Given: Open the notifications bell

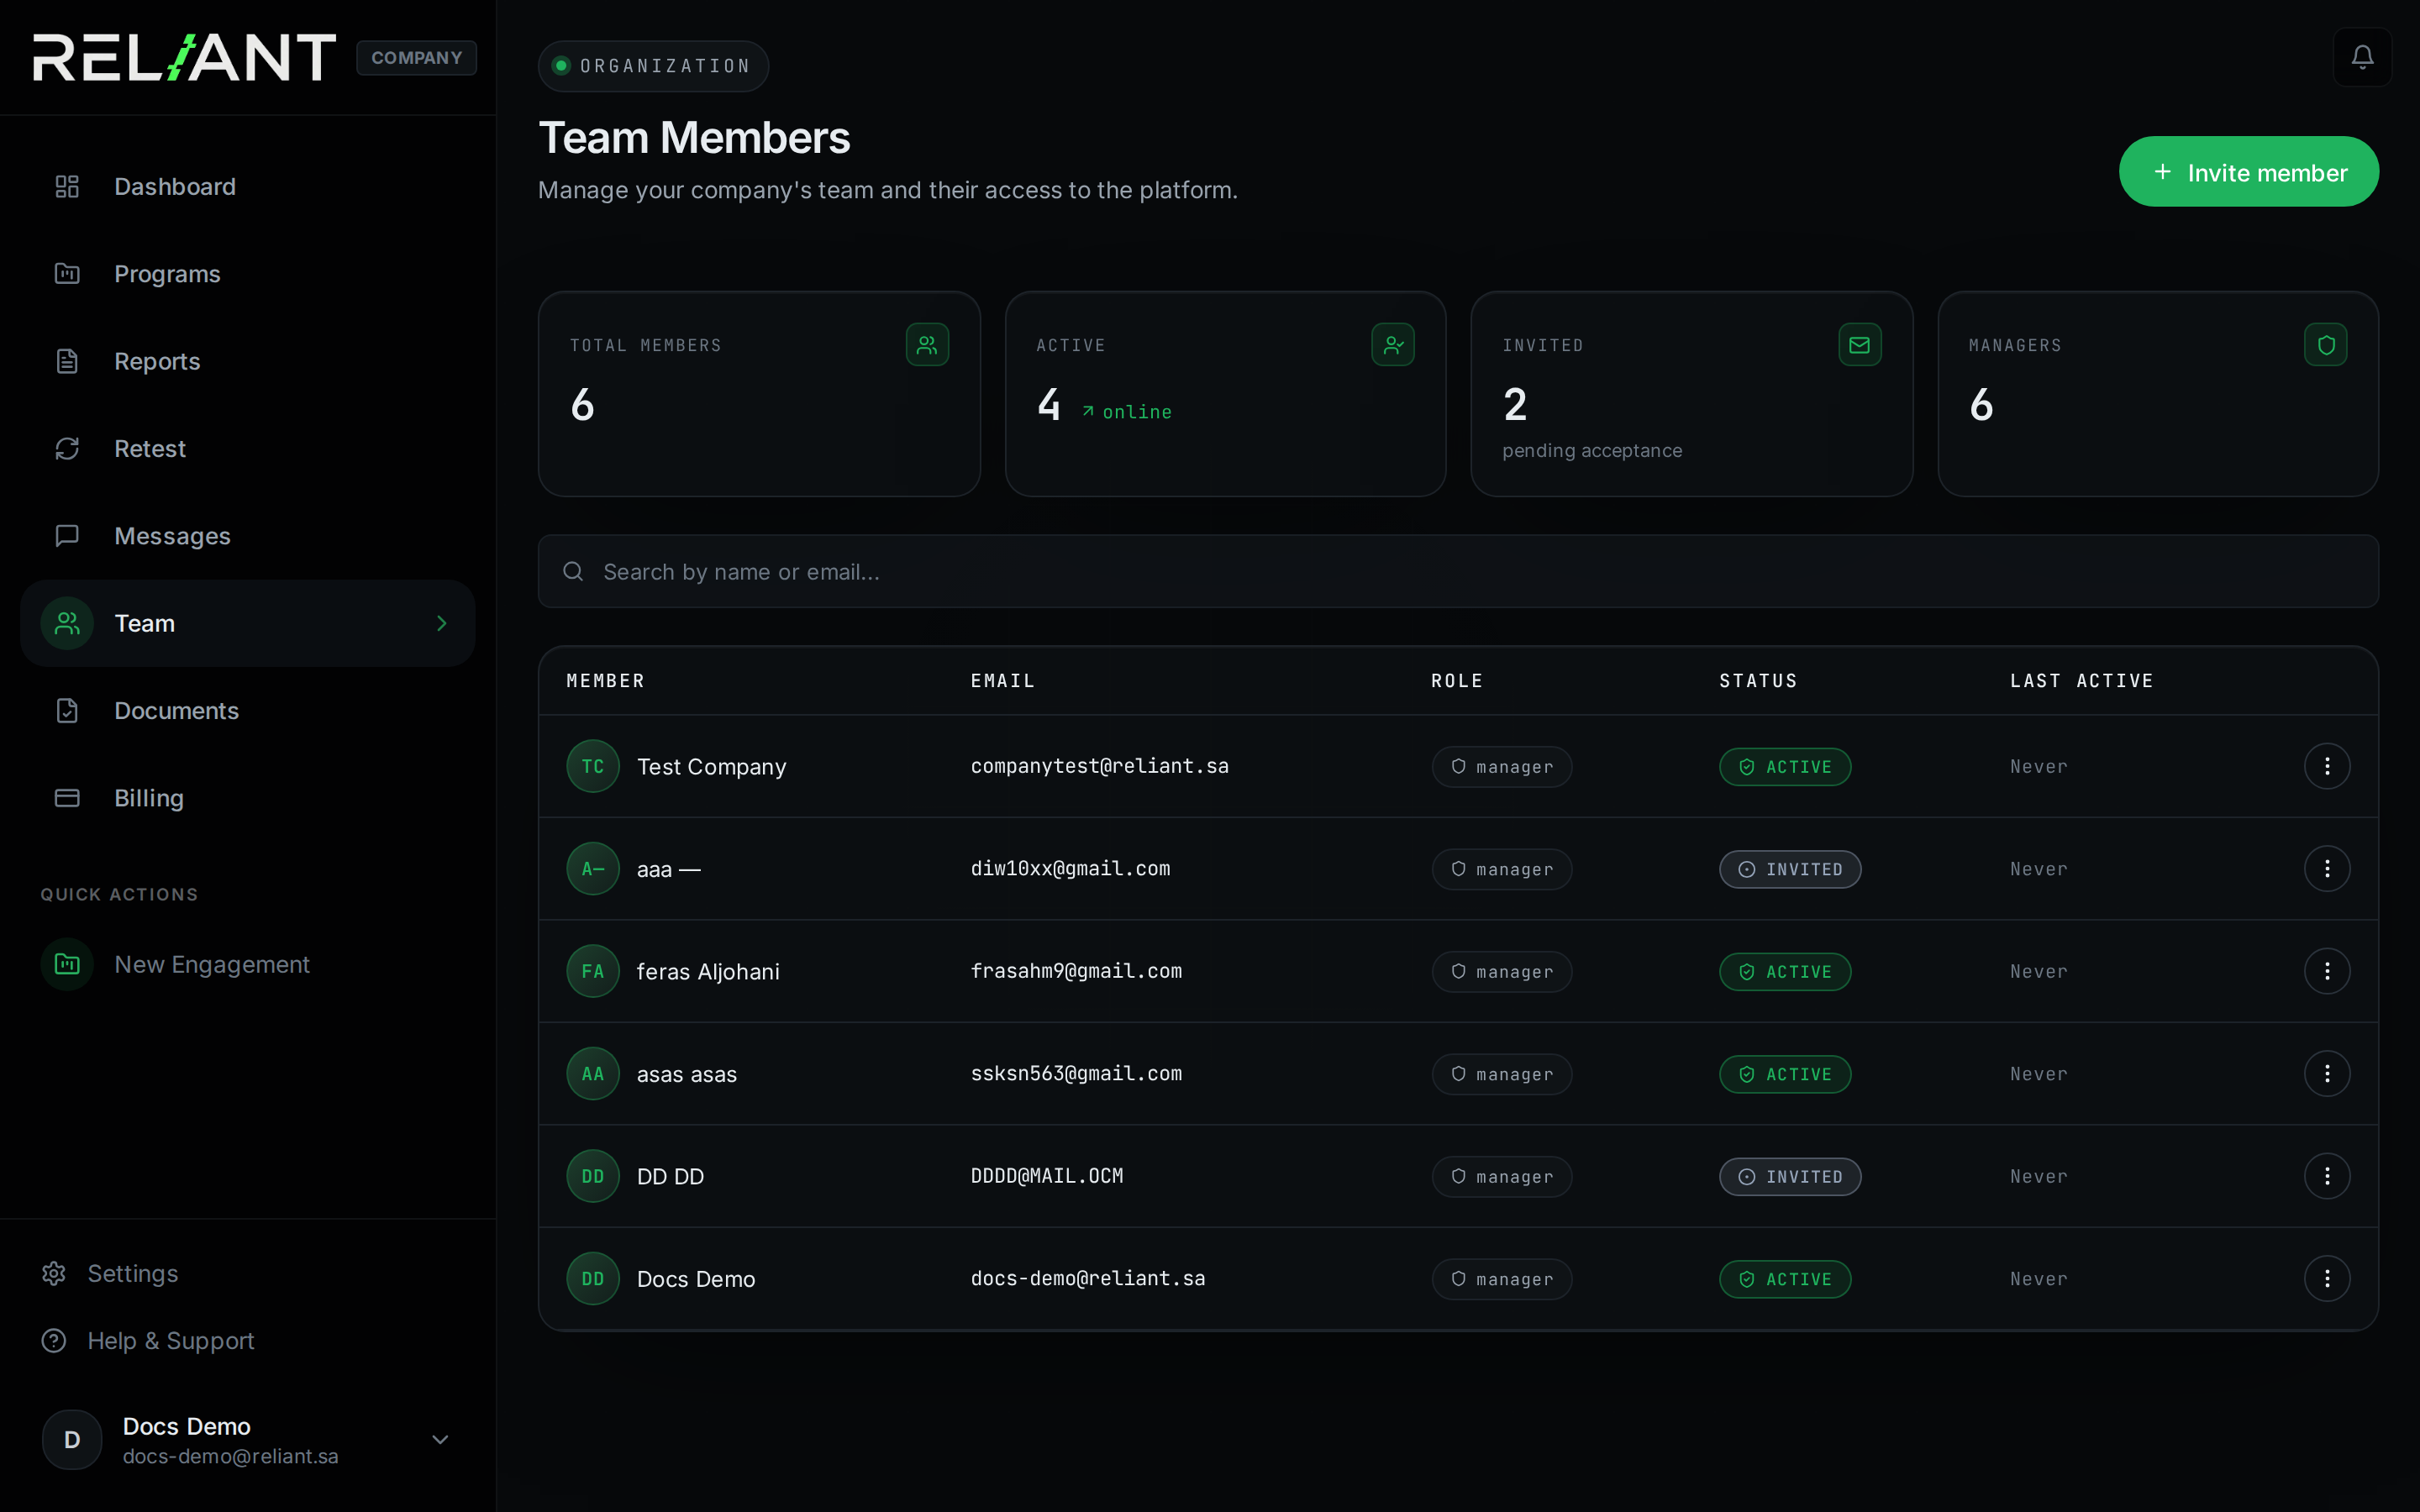Looking at the screenshot, I should tap(2362, 57).
